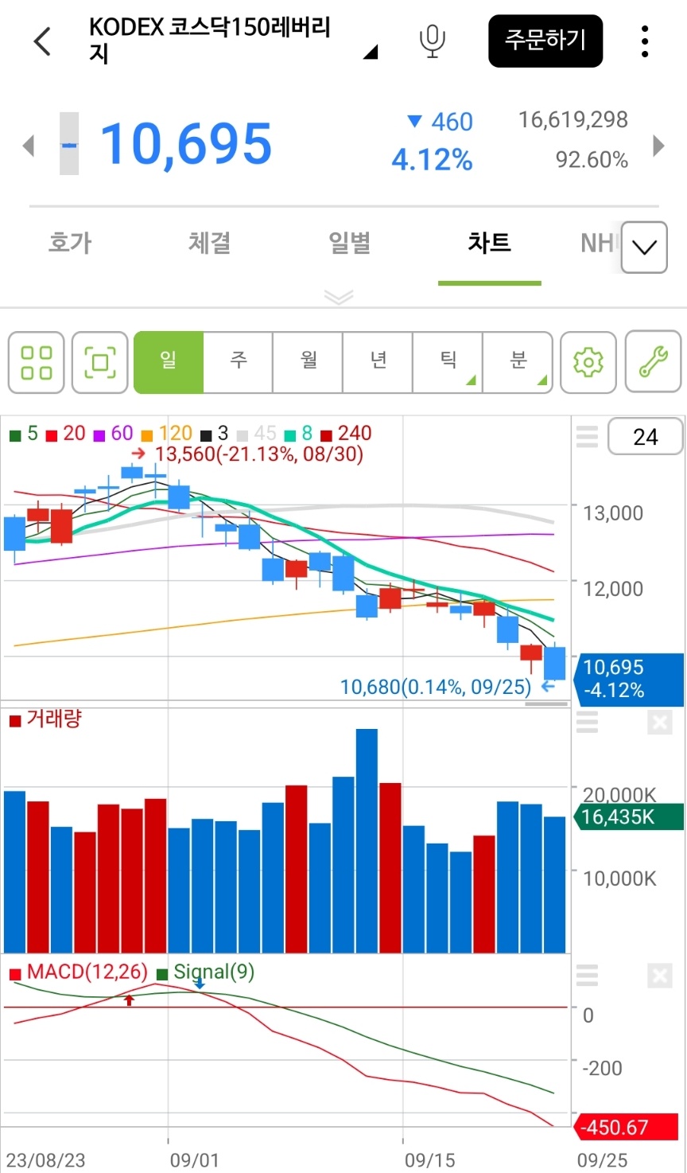Switch to the partially shown NH tab
The image size is (687, 1173).
coord(598,243)
